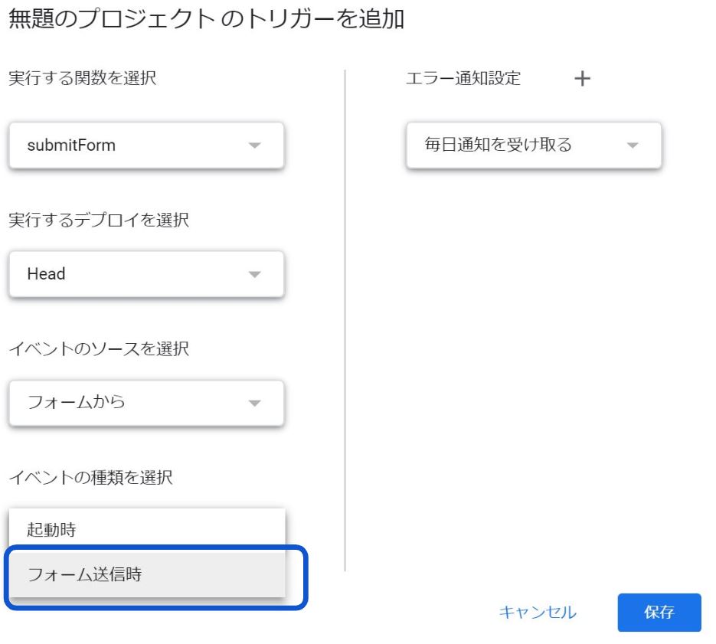The height and width of the screenshot is (644, 716).
Task: Click the plus icon beside エラー通知設定
Action: coord(583,79)
